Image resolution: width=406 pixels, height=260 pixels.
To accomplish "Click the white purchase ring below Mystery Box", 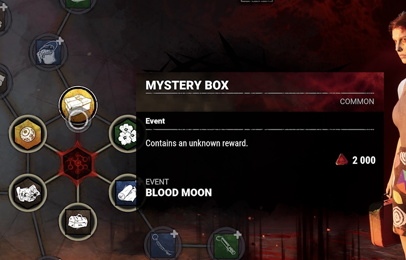I will coord(78,120).
